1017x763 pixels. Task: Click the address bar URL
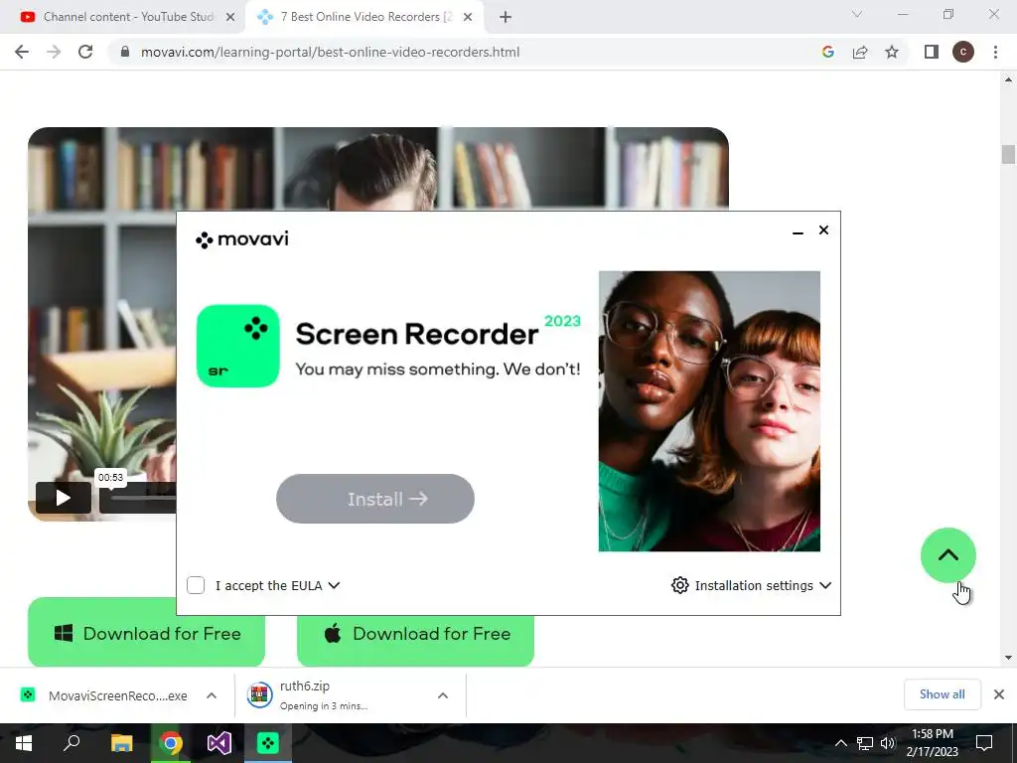[x=330, y=52]
